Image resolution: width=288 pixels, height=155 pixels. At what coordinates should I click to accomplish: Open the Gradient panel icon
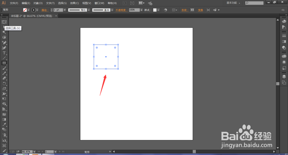(284, 42)
